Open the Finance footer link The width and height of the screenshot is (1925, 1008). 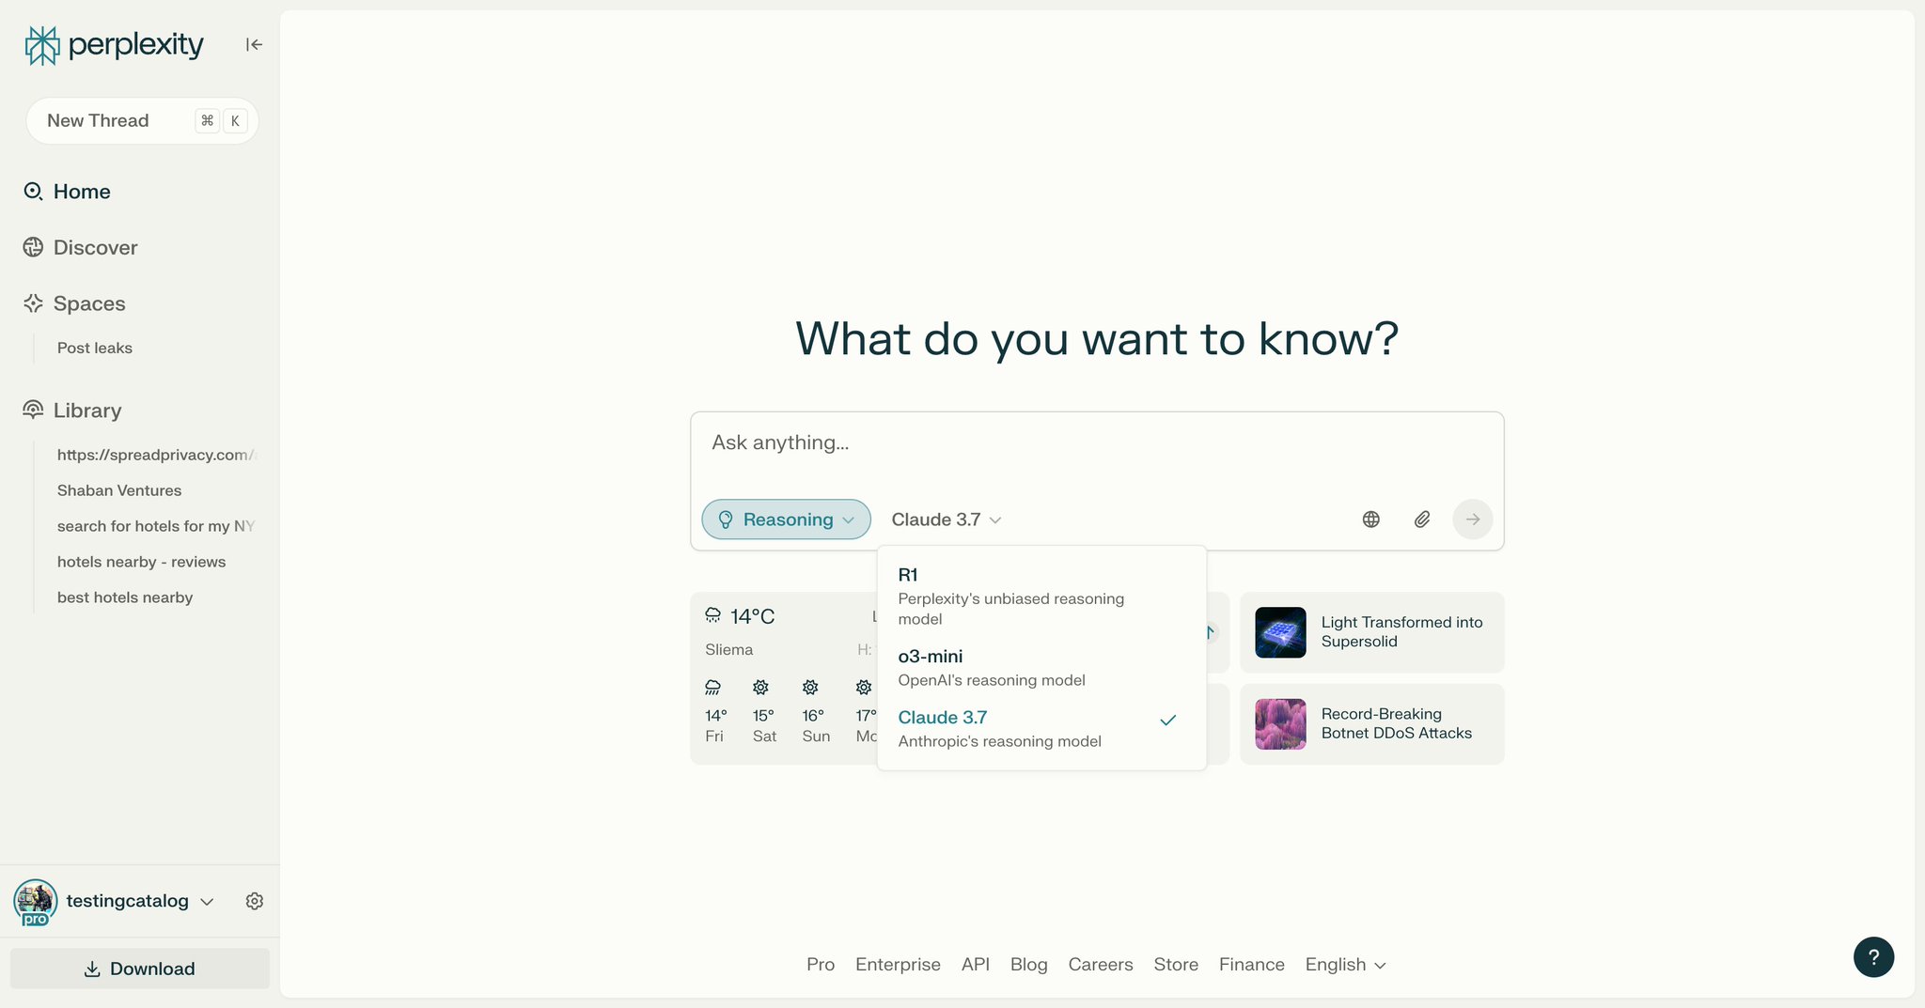(x=1252, y=965)
